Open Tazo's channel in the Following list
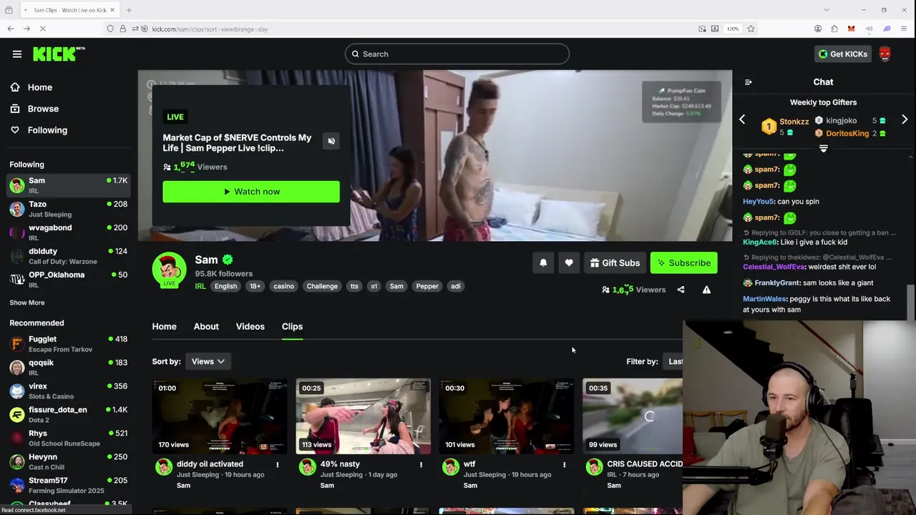This screenshot has height=515, width=916. (68, 209)
